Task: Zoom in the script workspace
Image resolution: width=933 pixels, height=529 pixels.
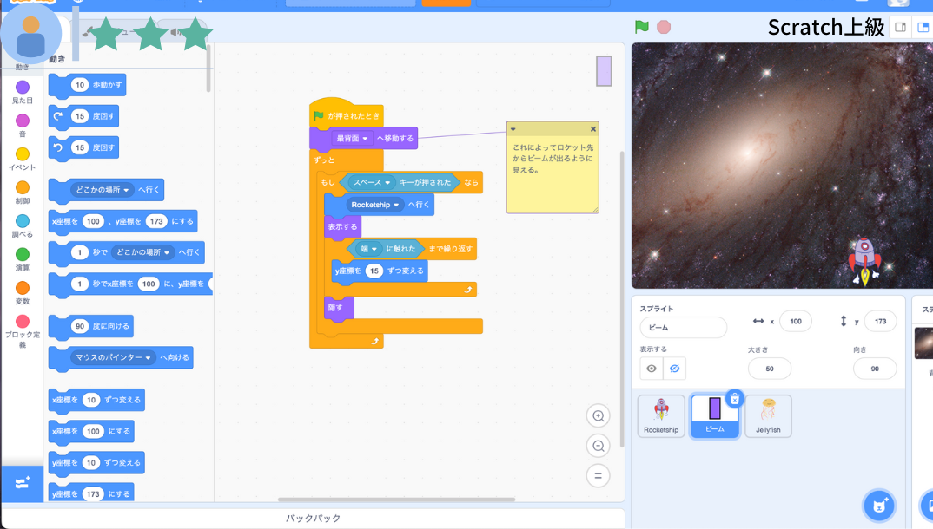Action: point(598,416)
